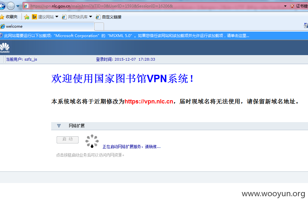Click the home icon in toolbar

(306, 25)
